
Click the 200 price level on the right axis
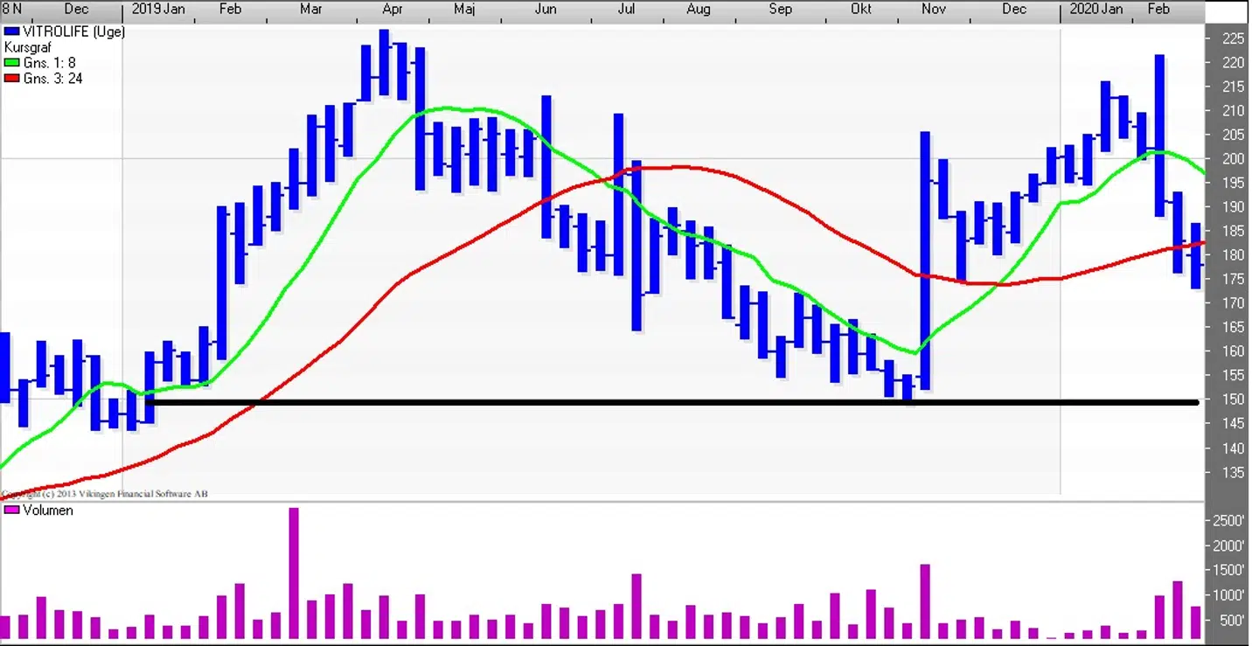(x=1234, y=159)
